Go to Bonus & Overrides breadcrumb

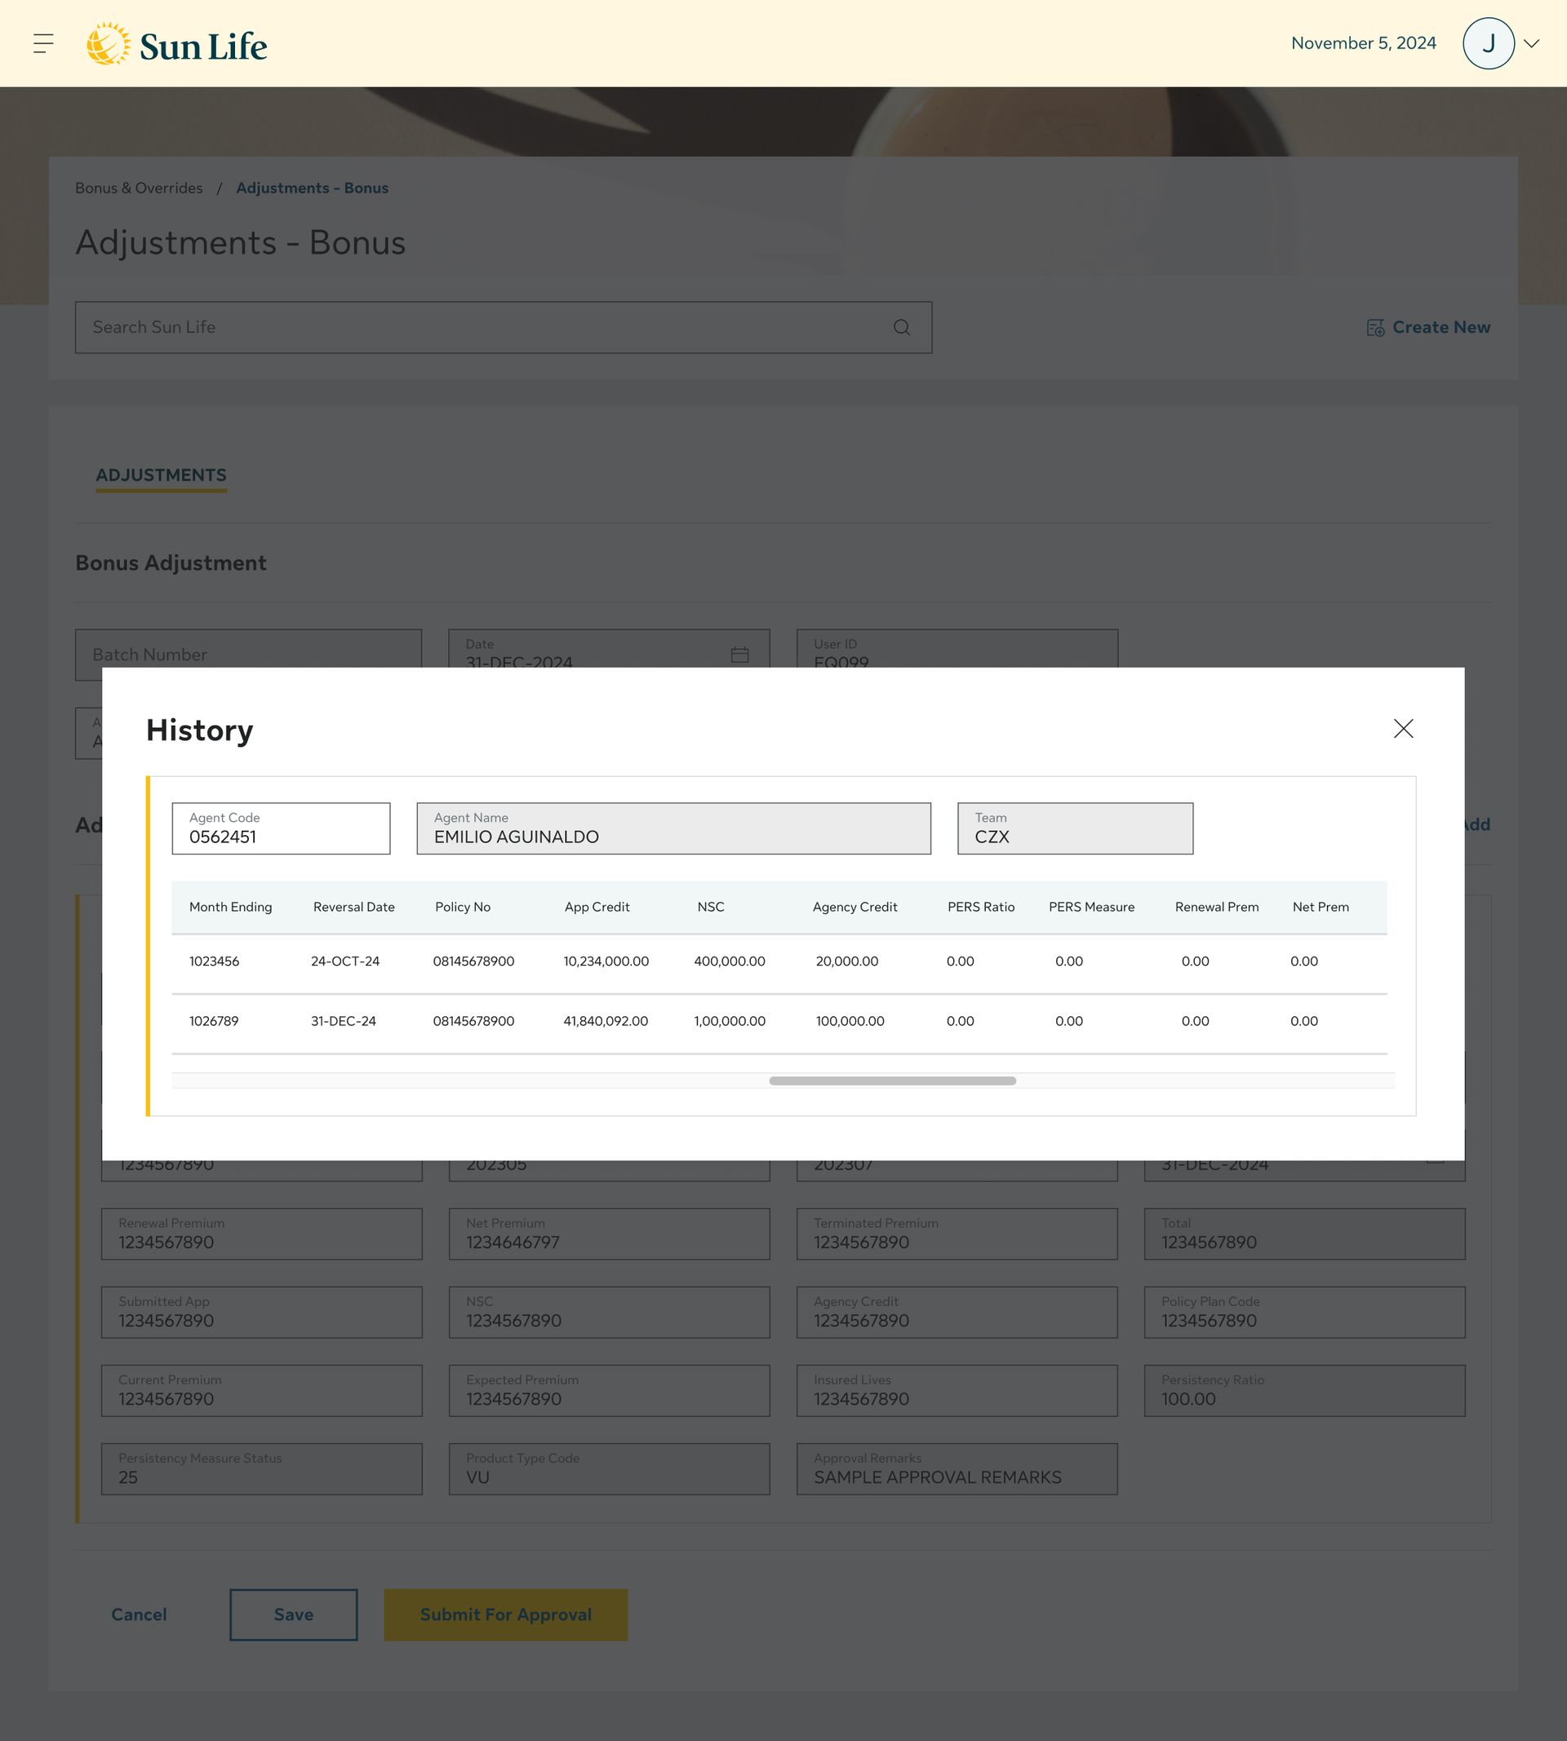tap(139, 188)
